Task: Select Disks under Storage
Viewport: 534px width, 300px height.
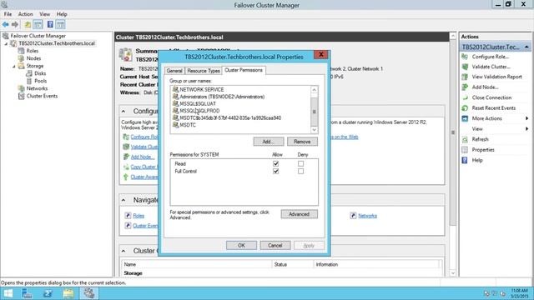Action: coord(40,73)
